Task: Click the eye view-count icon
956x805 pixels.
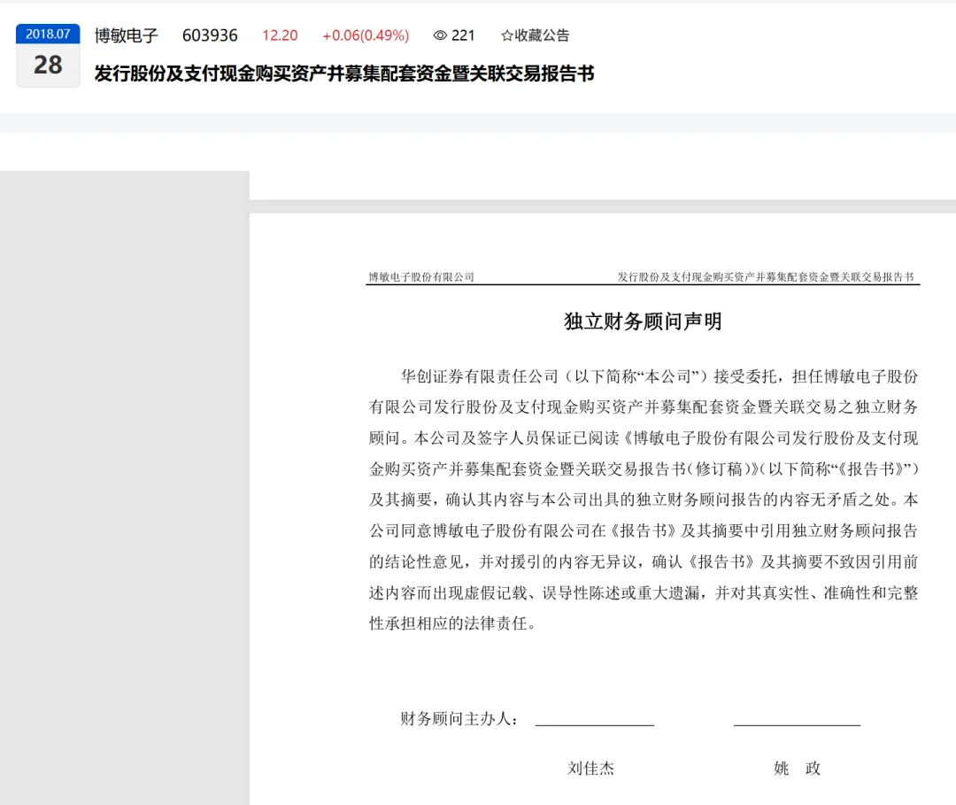Action: (x=440, y=35)
